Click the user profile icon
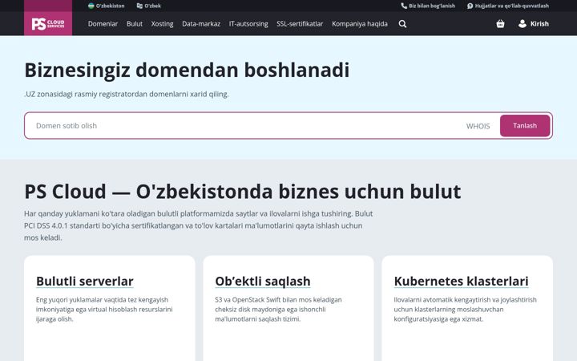The height and width of the screenshot is (361, 577). (x=523, y=24)
